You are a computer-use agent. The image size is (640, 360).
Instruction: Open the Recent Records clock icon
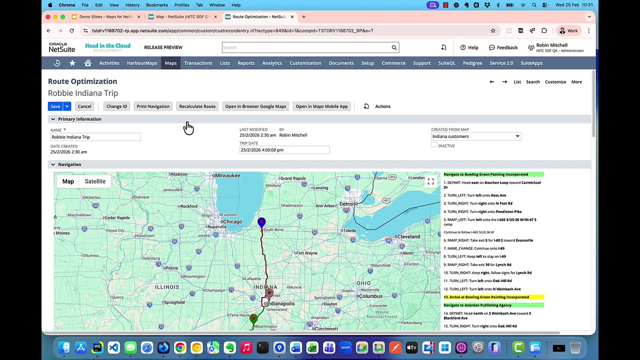[x=57, y=63]
